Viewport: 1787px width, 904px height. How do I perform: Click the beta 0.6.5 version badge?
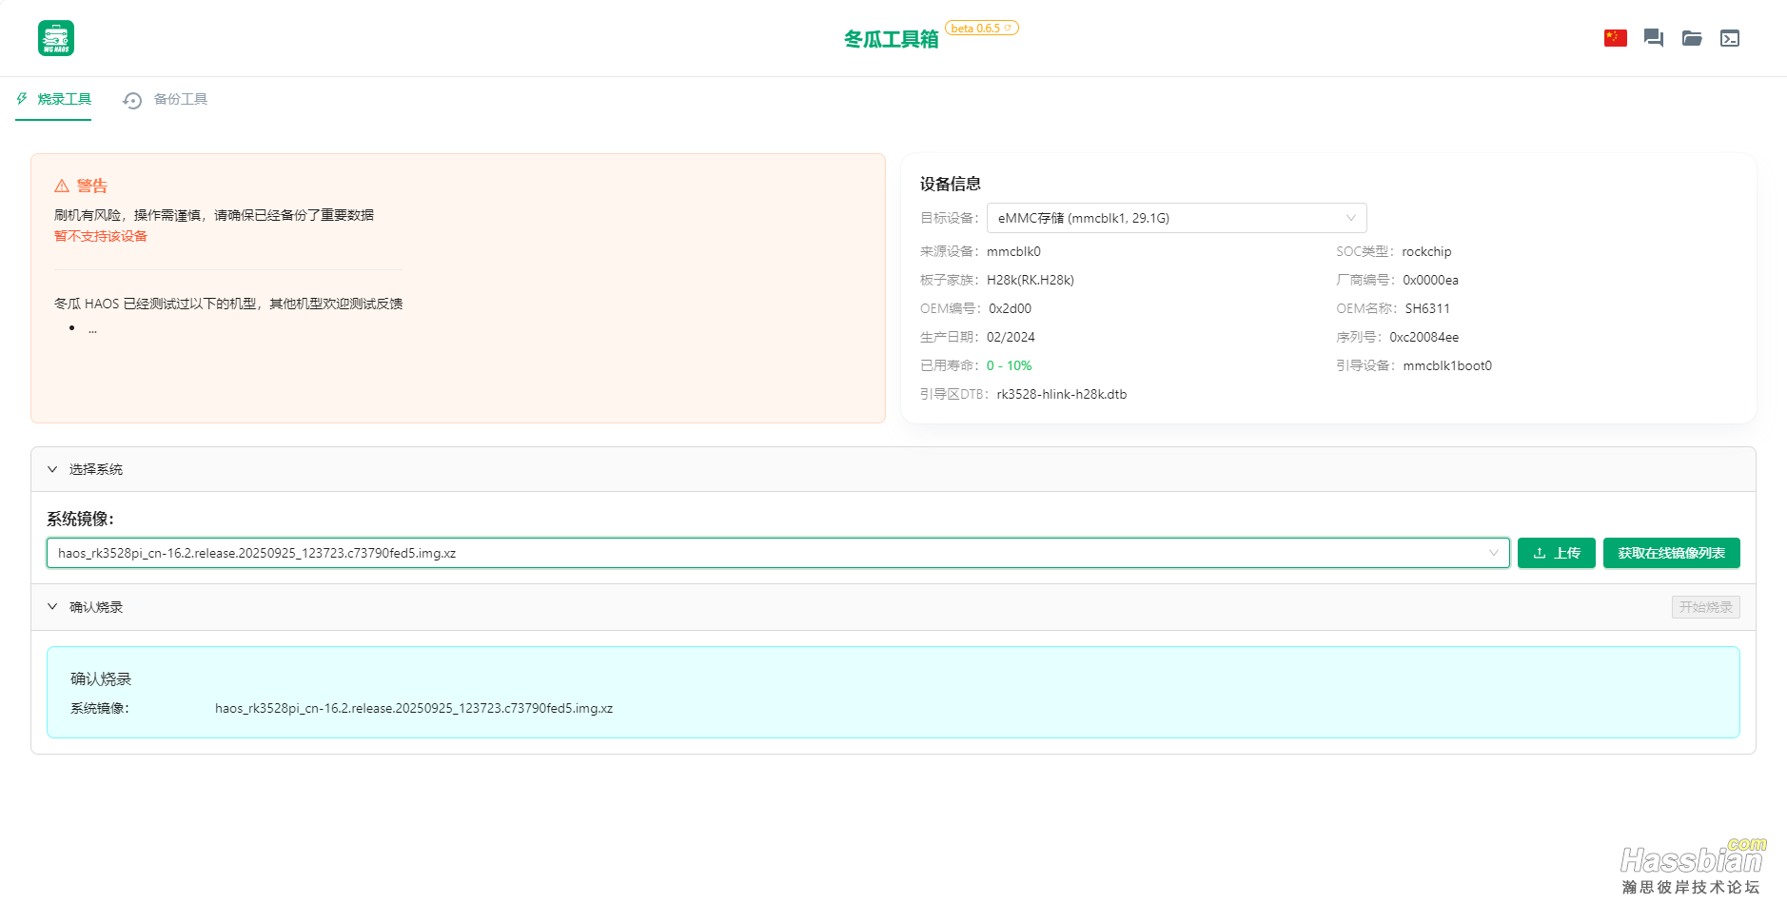(981, 29)
